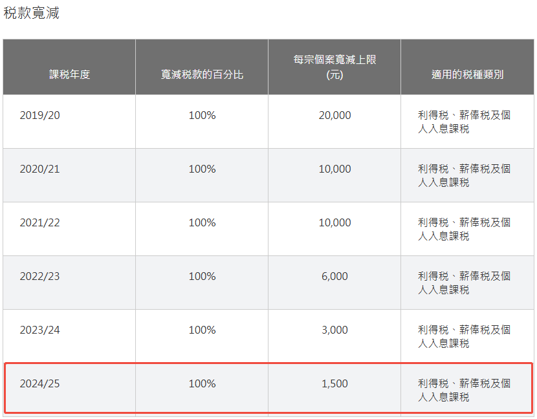Click the 税款寬減 heading

[x=32, y=14]
